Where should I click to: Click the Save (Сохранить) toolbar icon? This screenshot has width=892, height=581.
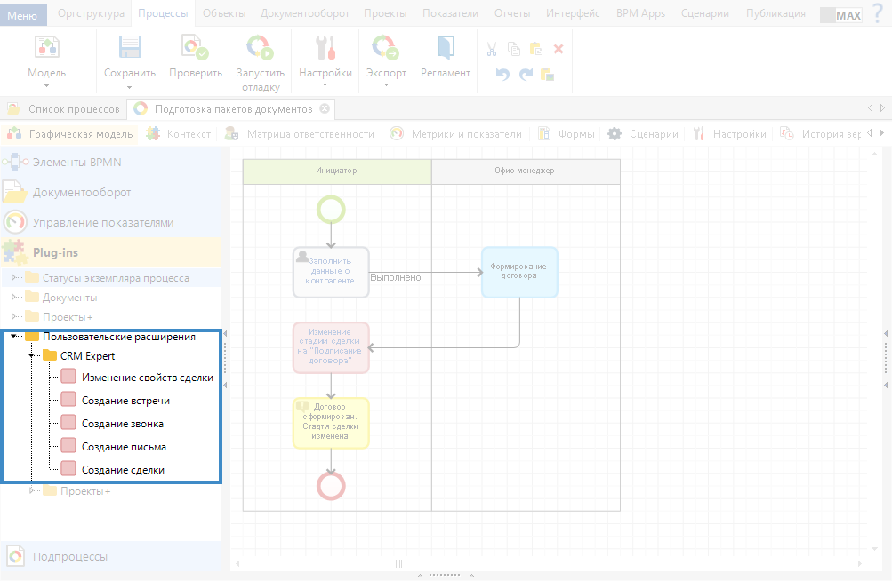(130, 49)
